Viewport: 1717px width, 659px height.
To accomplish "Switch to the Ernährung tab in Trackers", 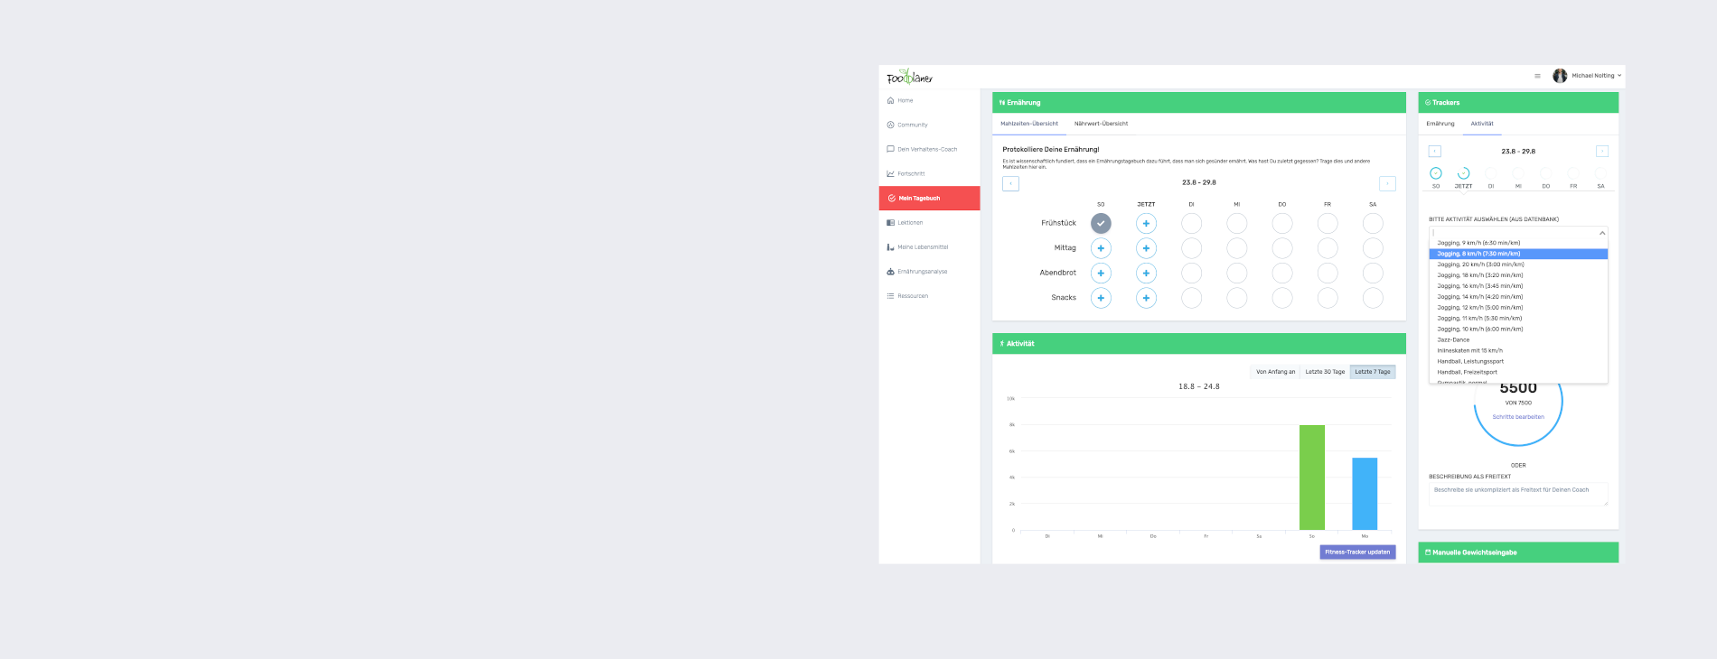I will [1440, 124].
